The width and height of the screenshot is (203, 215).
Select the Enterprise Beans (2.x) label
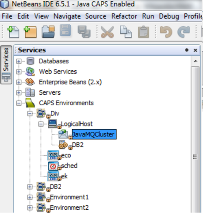[70, 82]
